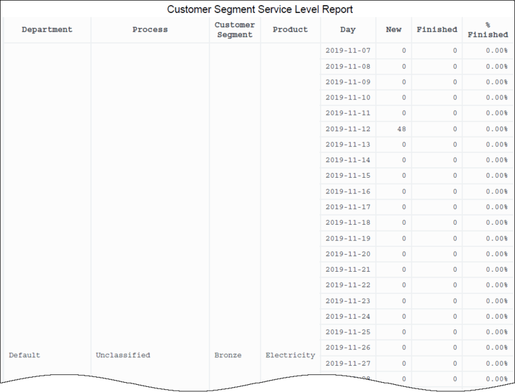Click the Department column header

[46, 29]
